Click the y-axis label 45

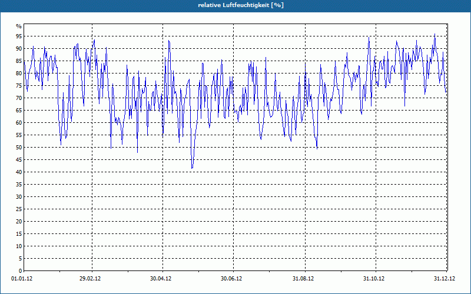[x=19, y=159]
